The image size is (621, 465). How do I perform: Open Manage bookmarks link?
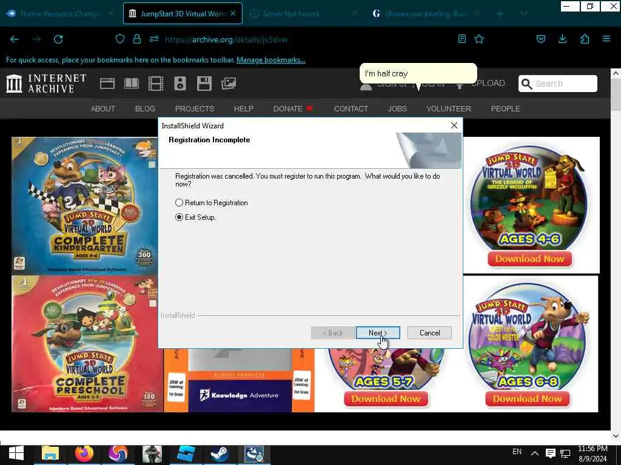[x=271, y=60]
